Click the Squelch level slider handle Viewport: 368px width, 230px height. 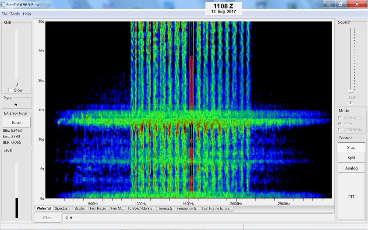351,91
